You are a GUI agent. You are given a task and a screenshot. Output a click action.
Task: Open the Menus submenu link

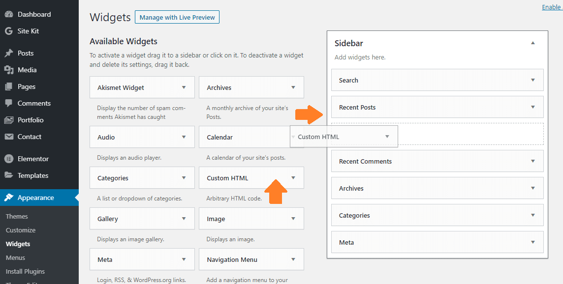[15, 258]
